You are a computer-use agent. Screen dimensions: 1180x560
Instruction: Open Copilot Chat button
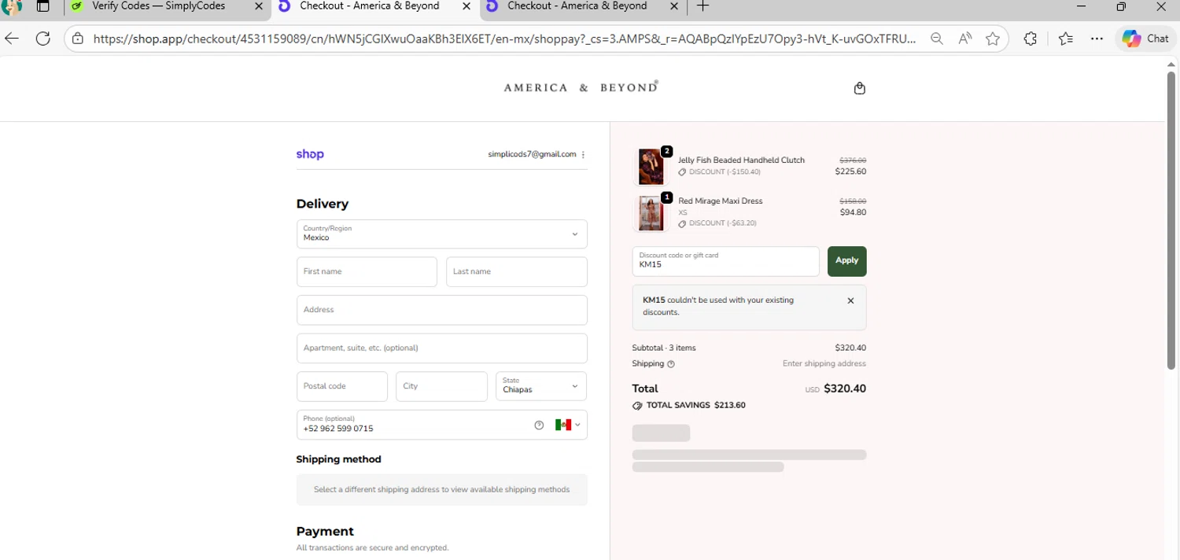coord(1145,39)
